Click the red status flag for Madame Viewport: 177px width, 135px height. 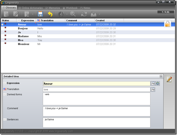[5, 36]
